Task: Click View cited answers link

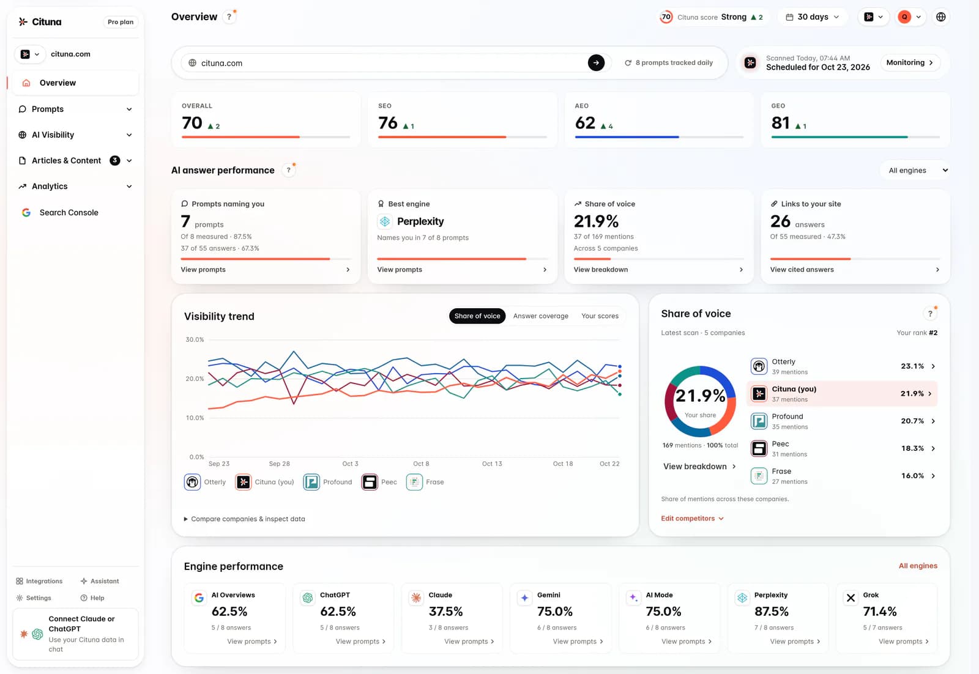Action: 855,269
